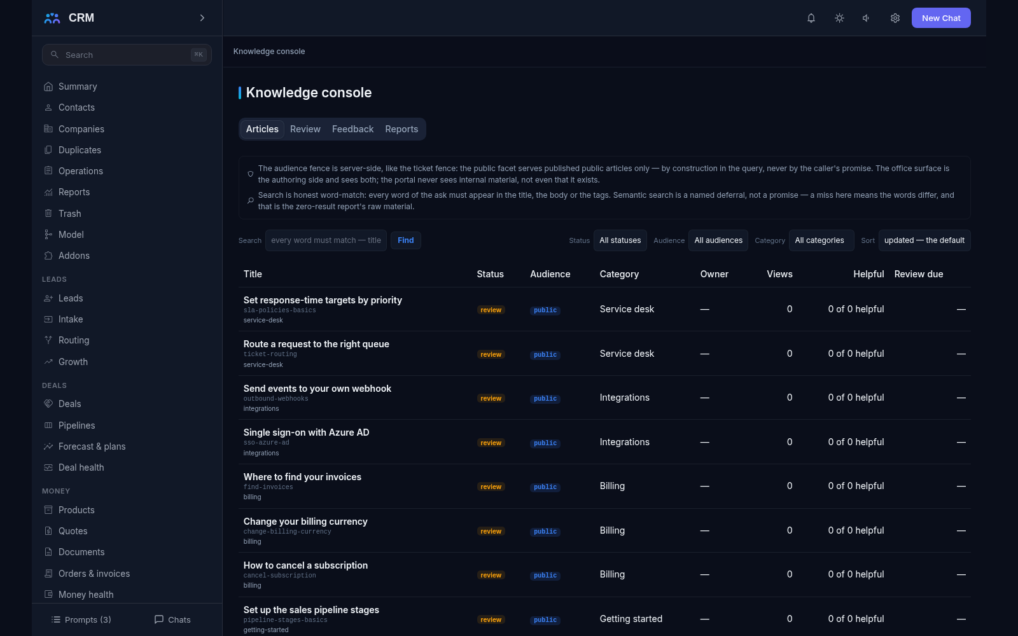Viewport: 1018px width, 636px height.
Task: Click review badge on Change your billing currency row
Action: 491,531
